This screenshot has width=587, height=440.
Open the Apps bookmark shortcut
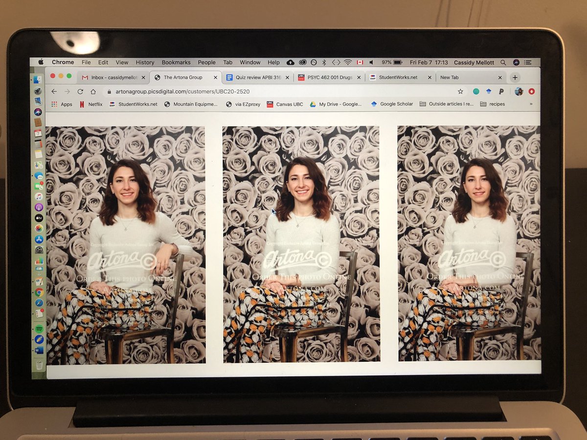(62, 104)
